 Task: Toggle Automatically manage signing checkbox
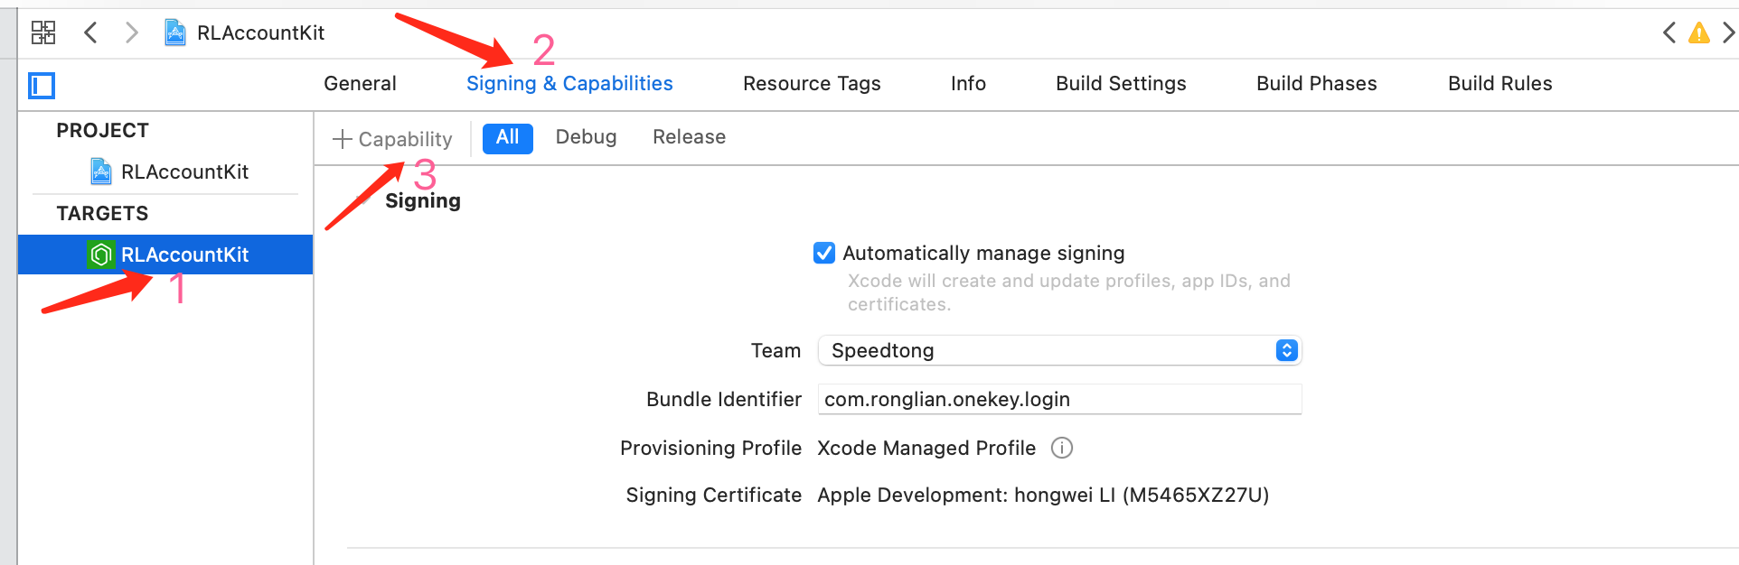click(x=824, y=253)
